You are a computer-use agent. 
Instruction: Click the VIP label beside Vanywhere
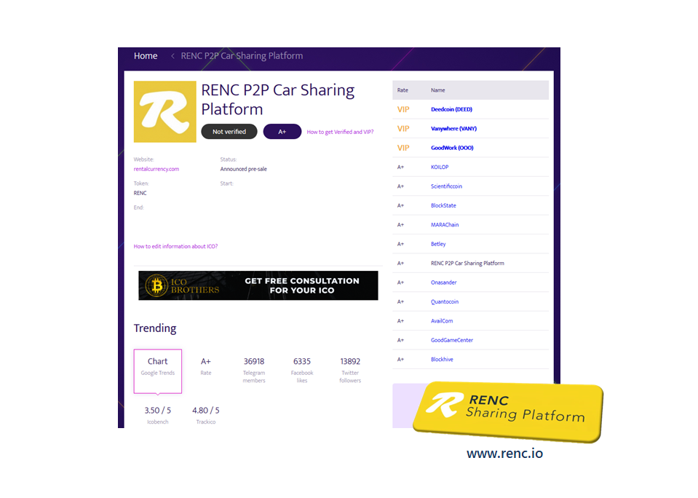pyautogui.click(x=403, y=128)
